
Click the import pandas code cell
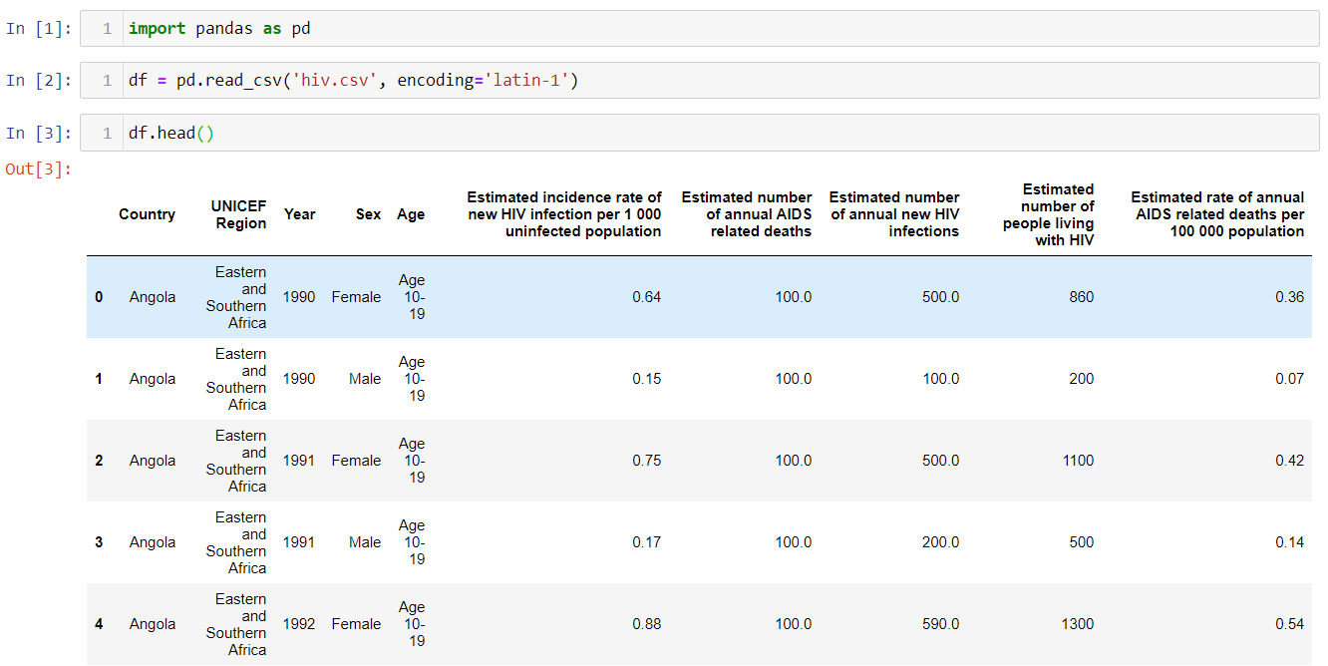pos(699,29)
